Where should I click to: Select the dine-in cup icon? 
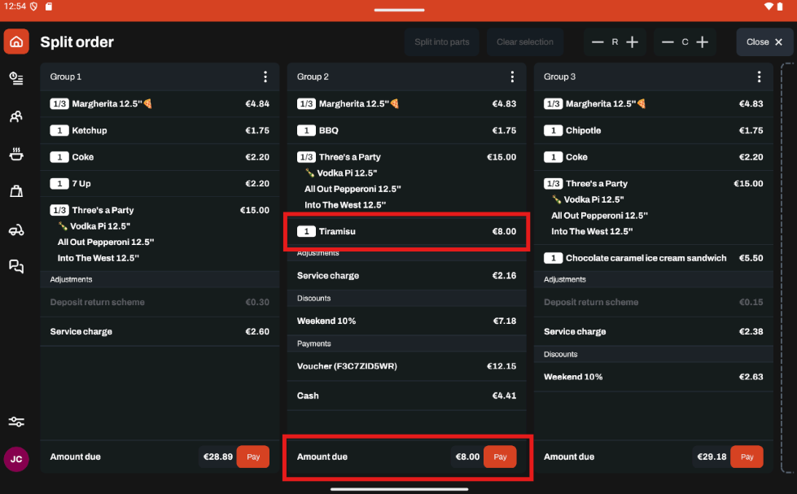[x=16, y=154]
